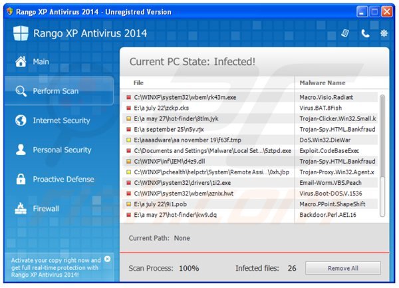Select file E:\a may 27\hot-finder\kw9.dq
The image size is (399, 288).
pyautogui.click(x=176, y=215)
